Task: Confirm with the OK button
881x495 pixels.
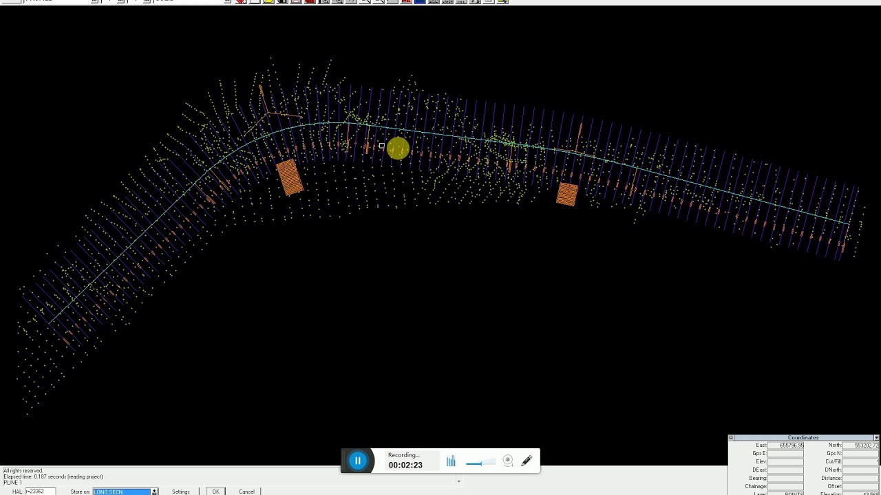Action: click(x=215, y=492)
